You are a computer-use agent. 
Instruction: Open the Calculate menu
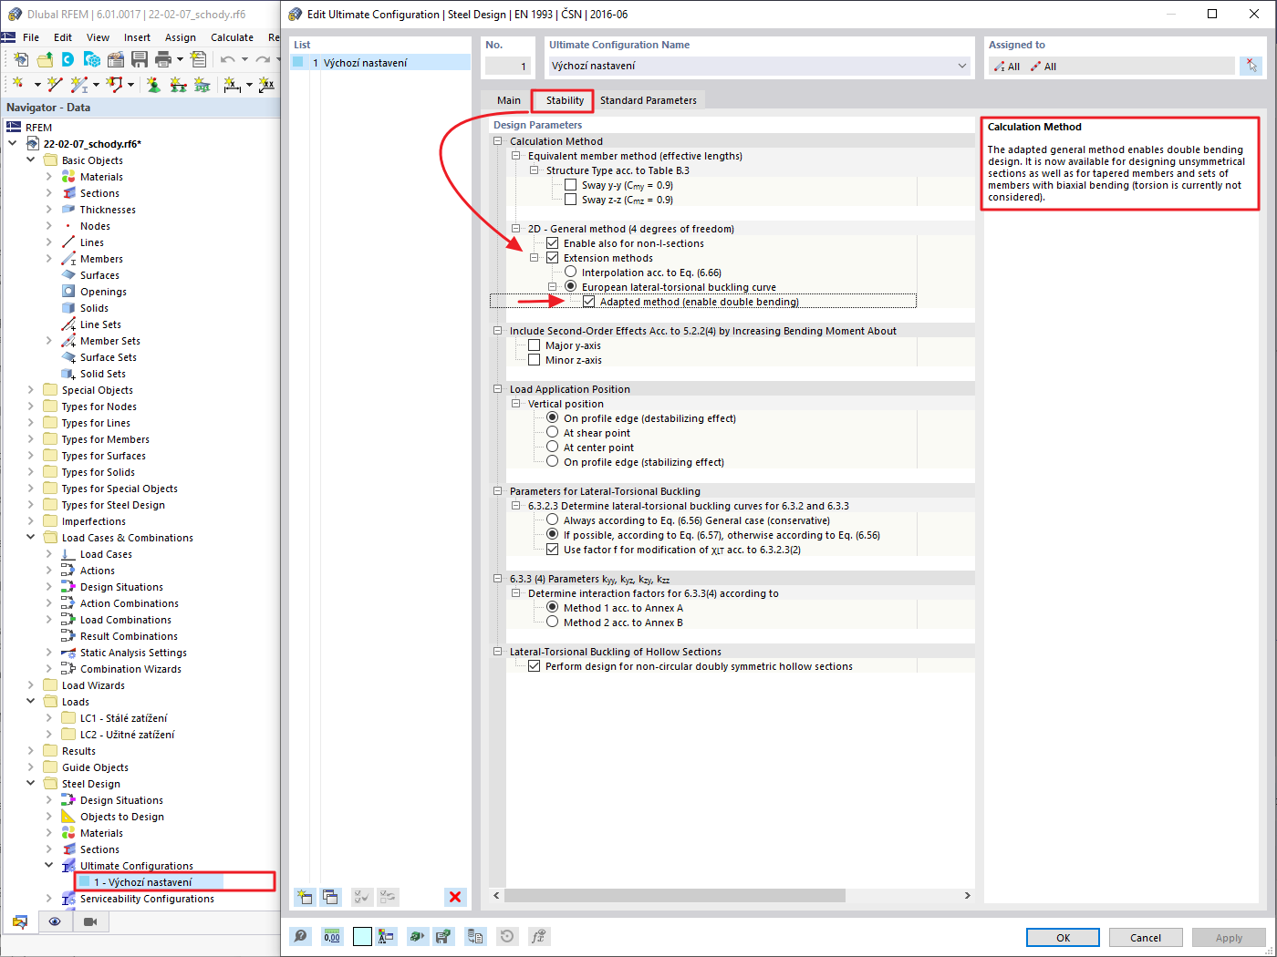(232, 36)
